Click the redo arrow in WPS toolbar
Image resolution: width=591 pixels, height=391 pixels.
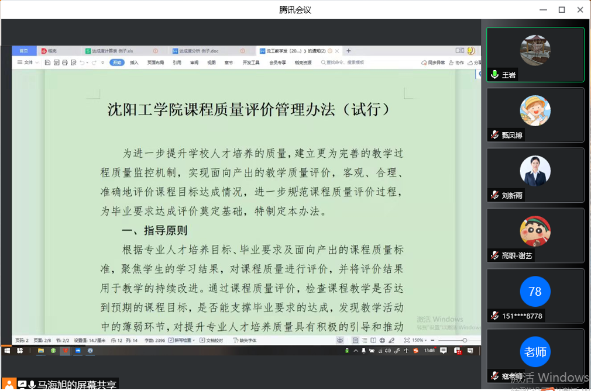click(x=94, y=63)
